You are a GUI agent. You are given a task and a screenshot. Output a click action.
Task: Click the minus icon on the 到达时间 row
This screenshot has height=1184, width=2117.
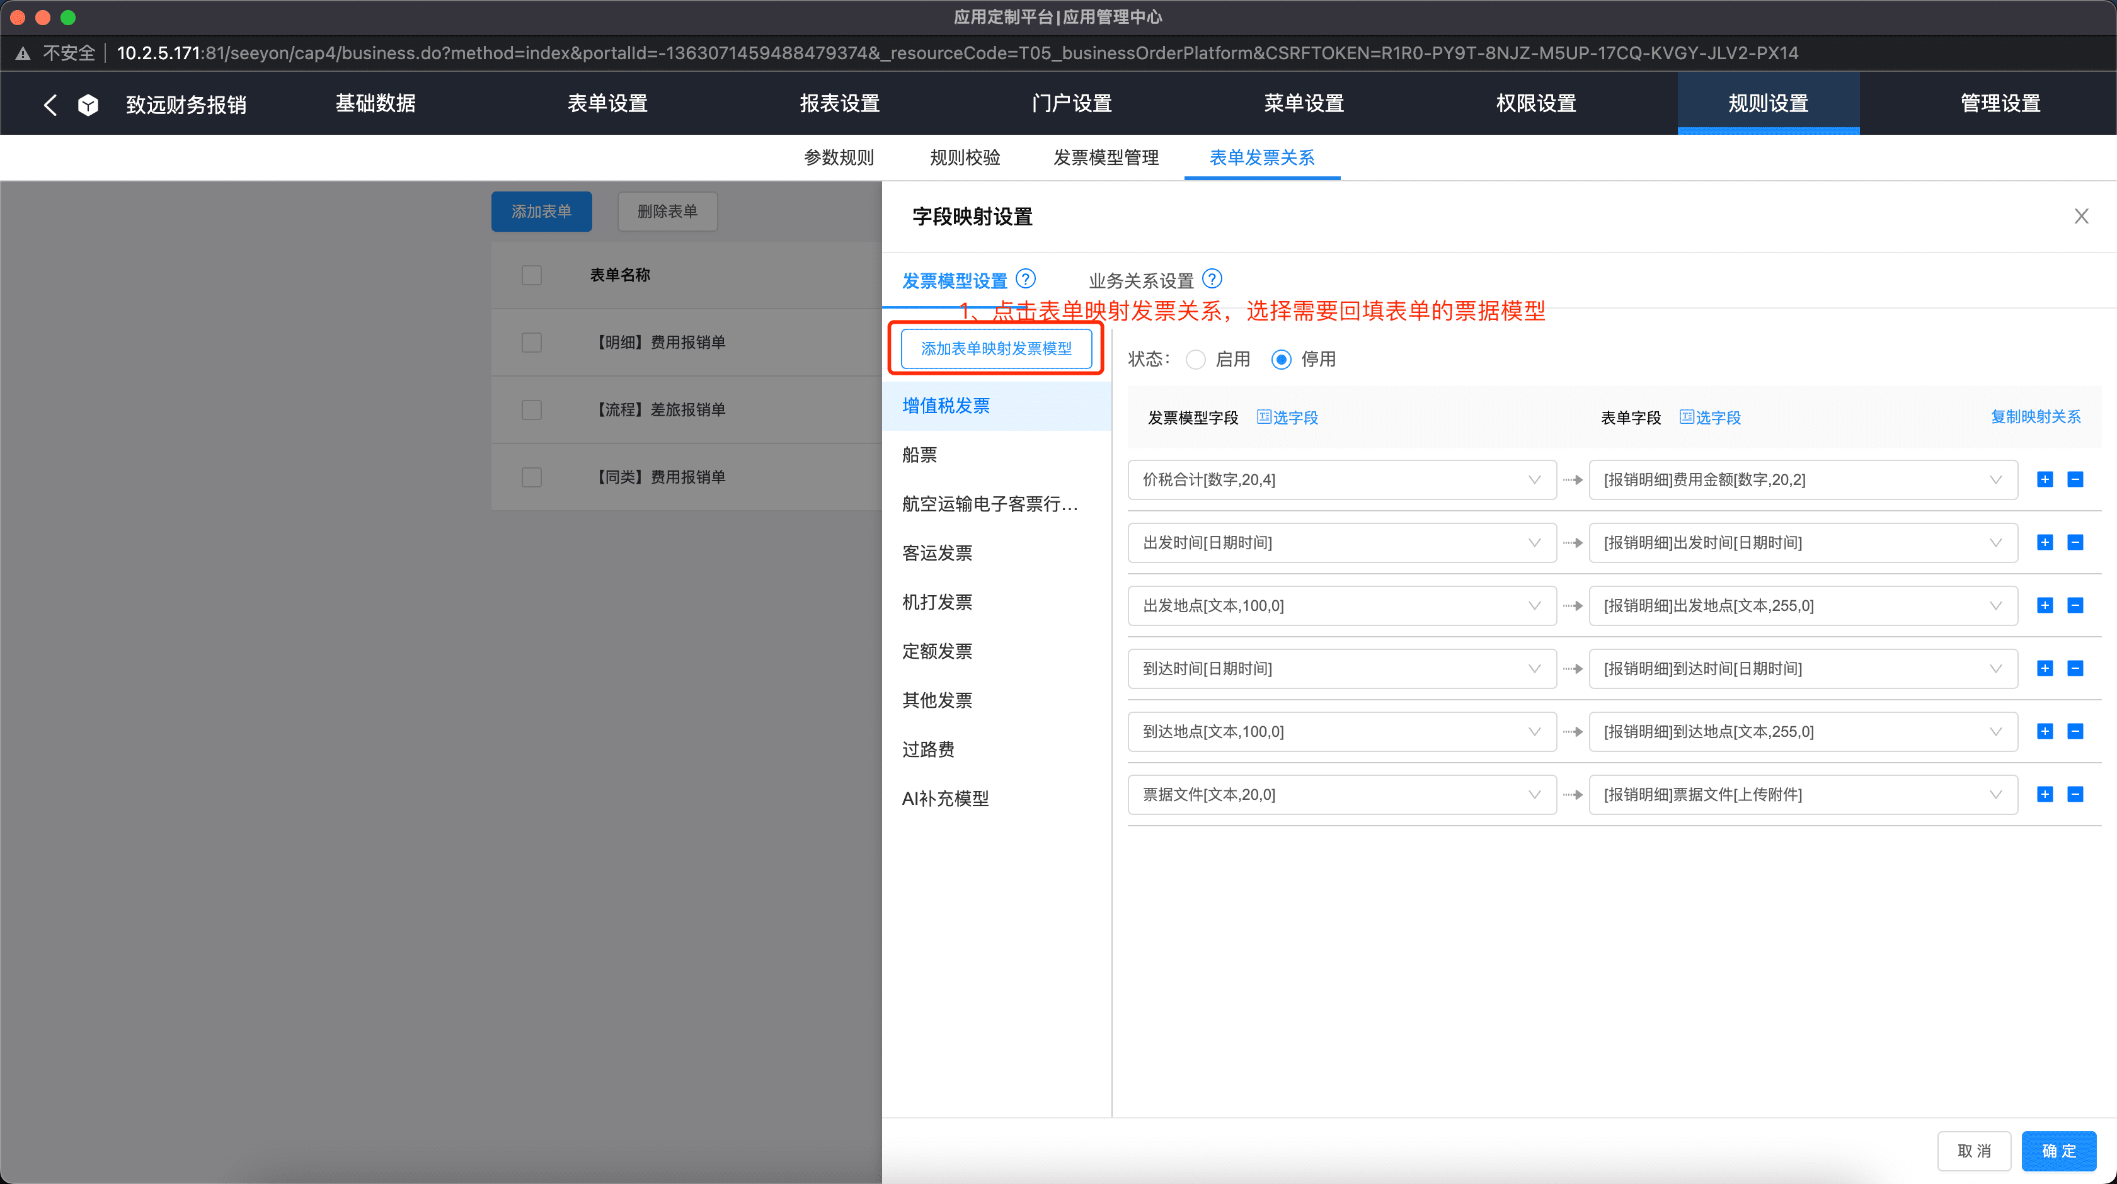tap(2075, 668)
